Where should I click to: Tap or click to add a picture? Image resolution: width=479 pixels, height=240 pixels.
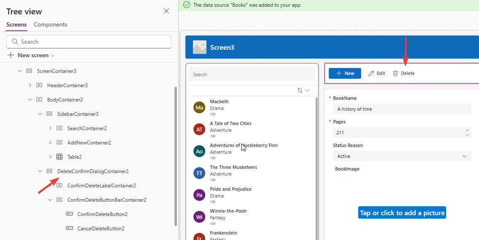pyautogui.click(x=402, y=213)
